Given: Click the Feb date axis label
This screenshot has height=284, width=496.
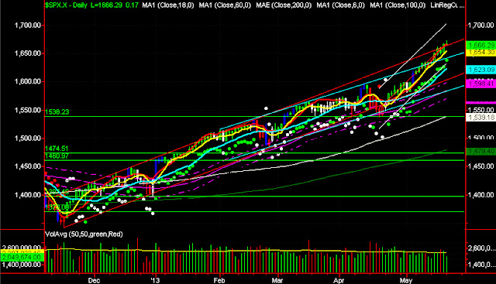Looking at the screenshot, I should point(219,281).
